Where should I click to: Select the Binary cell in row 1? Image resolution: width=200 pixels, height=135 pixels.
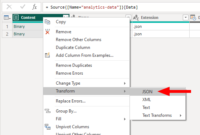(x=28, y=26)
